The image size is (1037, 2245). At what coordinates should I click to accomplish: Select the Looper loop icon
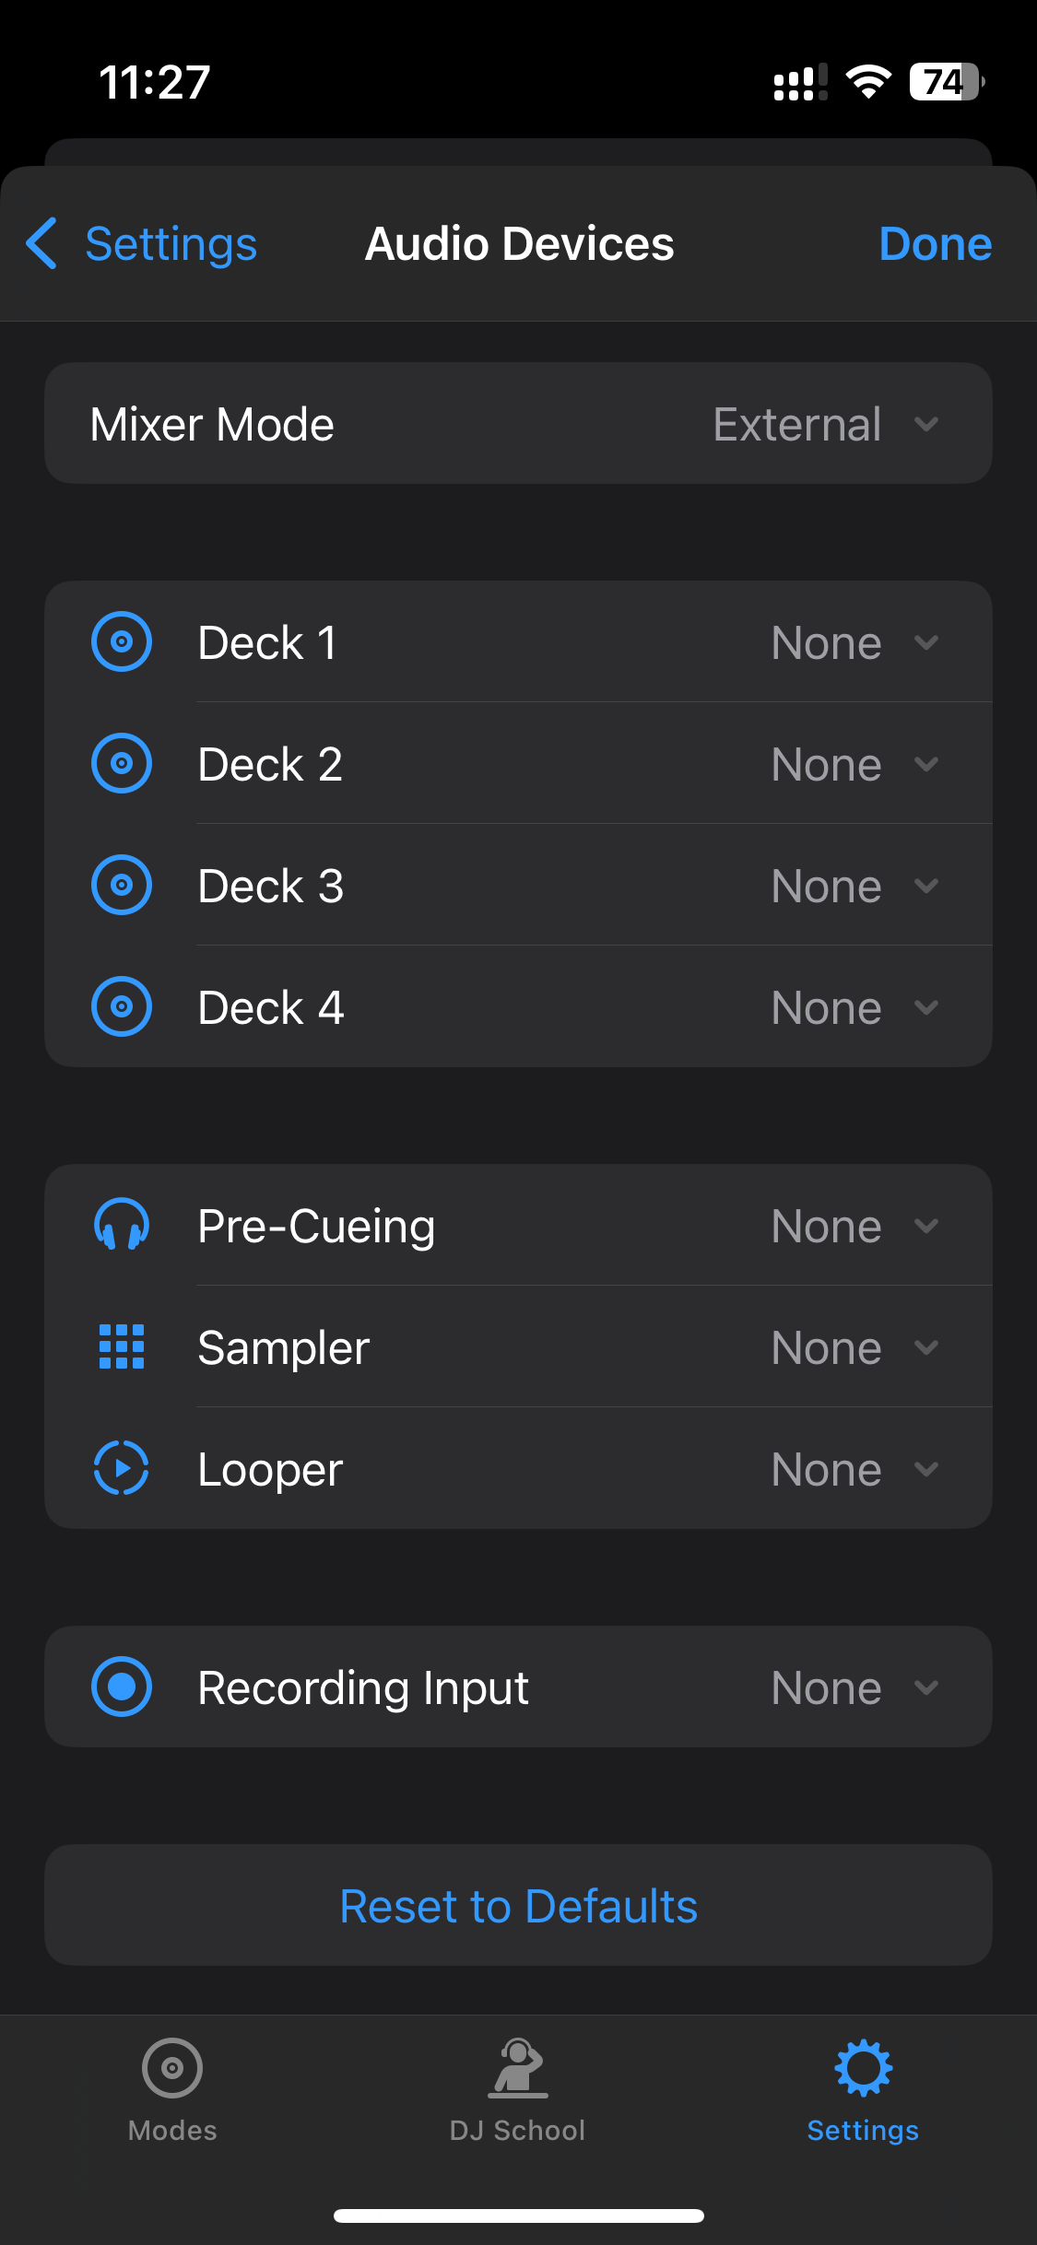pyautogui.click(x=121, y=1468)
